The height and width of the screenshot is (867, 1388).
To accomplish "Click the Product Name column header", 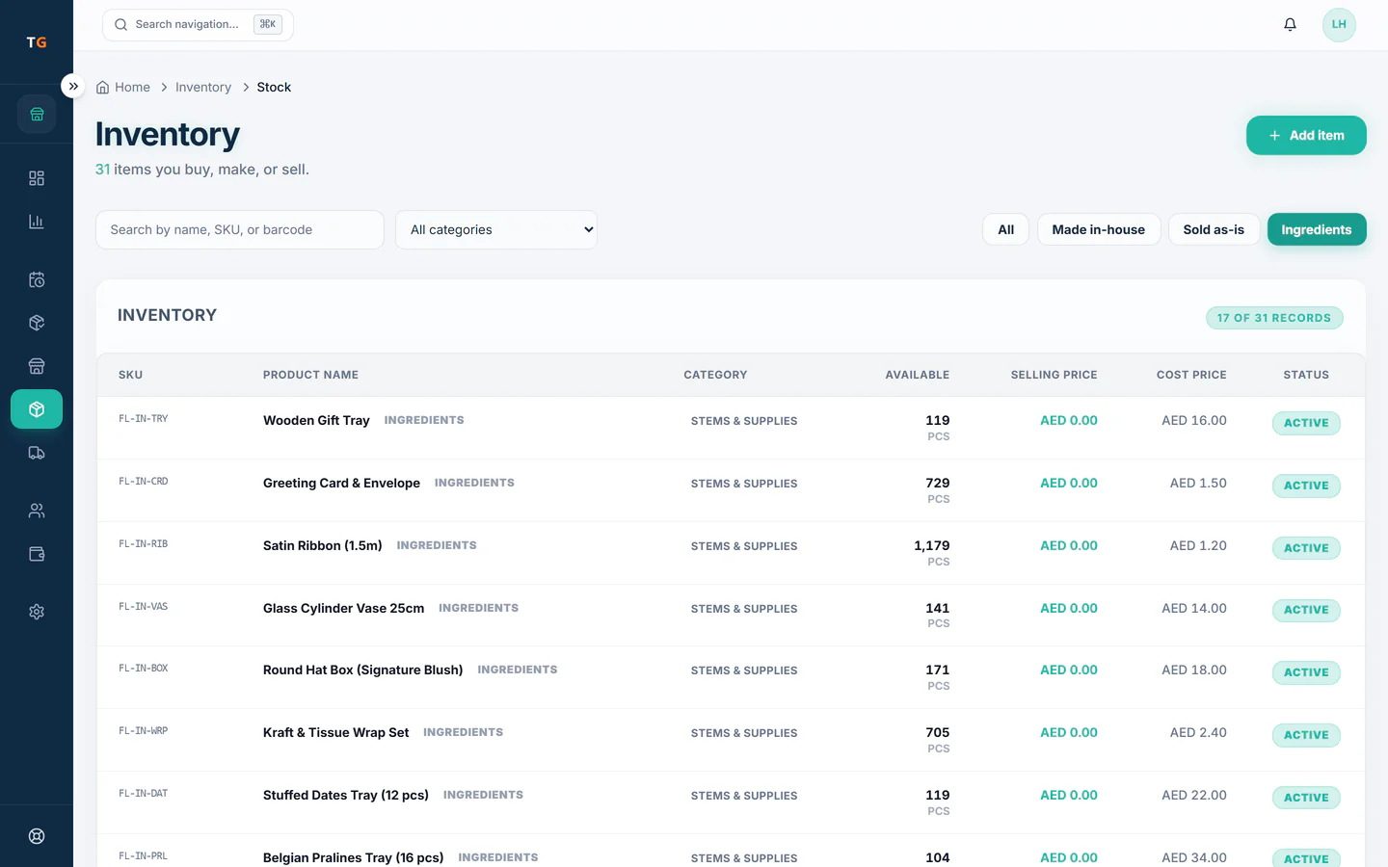I will 310,375.
